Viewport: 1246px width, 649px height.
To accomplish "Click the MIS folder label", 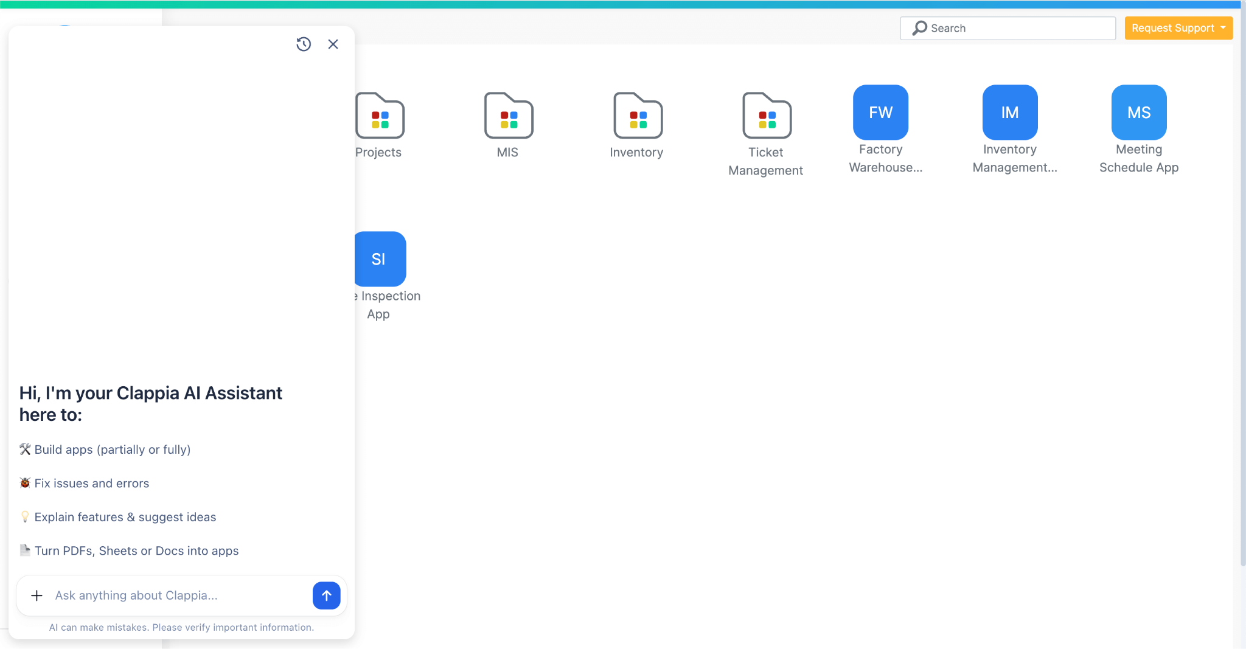I will click(507, 152).
